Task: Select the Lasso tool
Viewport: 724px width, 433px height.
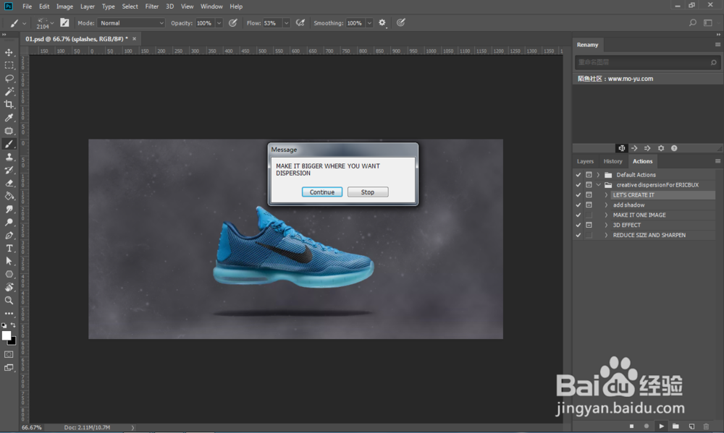Action: (x=9, y=78)
